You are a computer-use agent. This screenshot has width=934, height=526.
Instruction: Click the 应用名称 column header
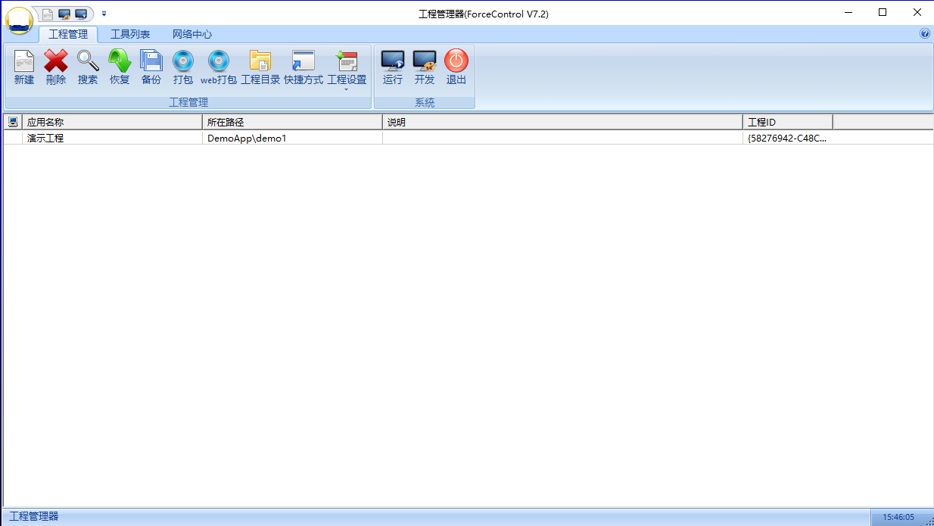coord(113,122)
